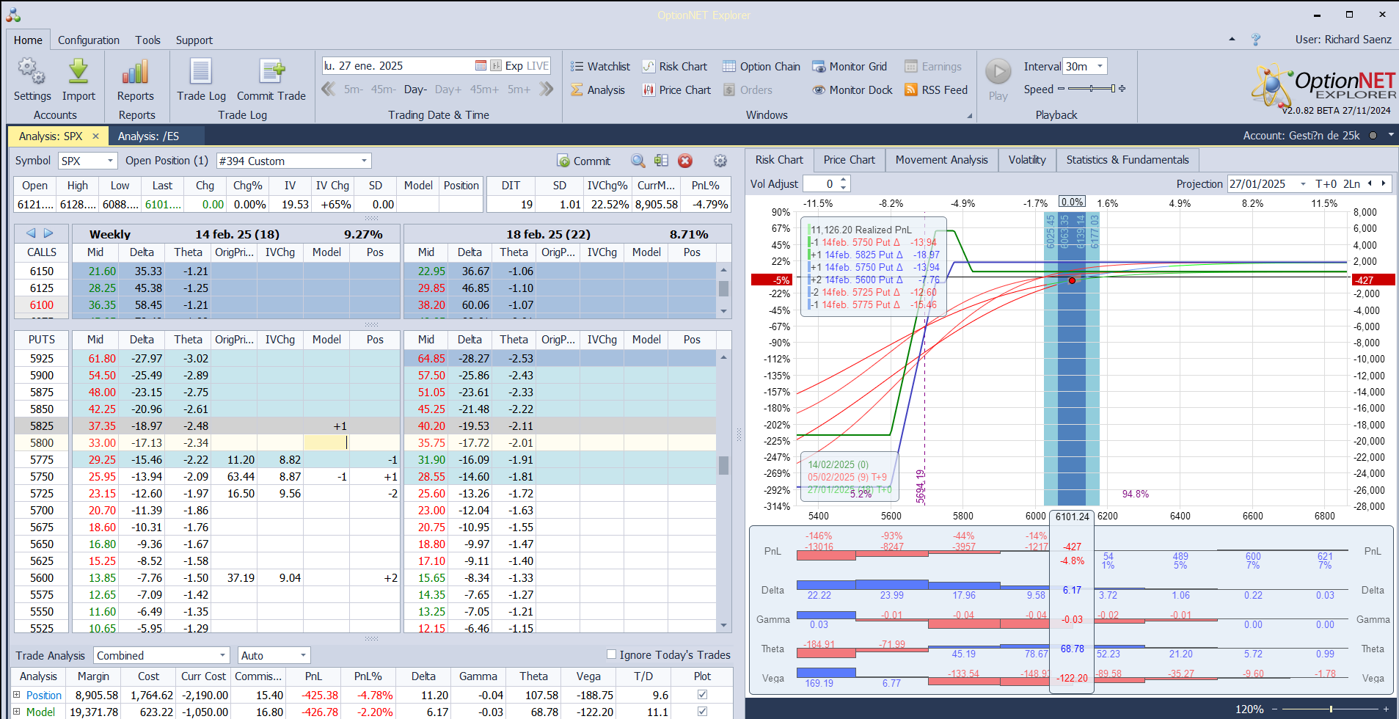Screen dimensions: 1399x719
Task: Switch to Movement Analysis tab
Action: coord(941,160)
